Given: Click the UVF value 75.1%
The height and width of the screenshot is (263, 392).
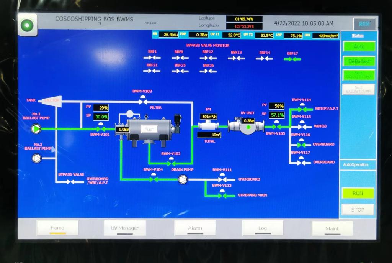Looking at the screenshot, I should (293, 36).
